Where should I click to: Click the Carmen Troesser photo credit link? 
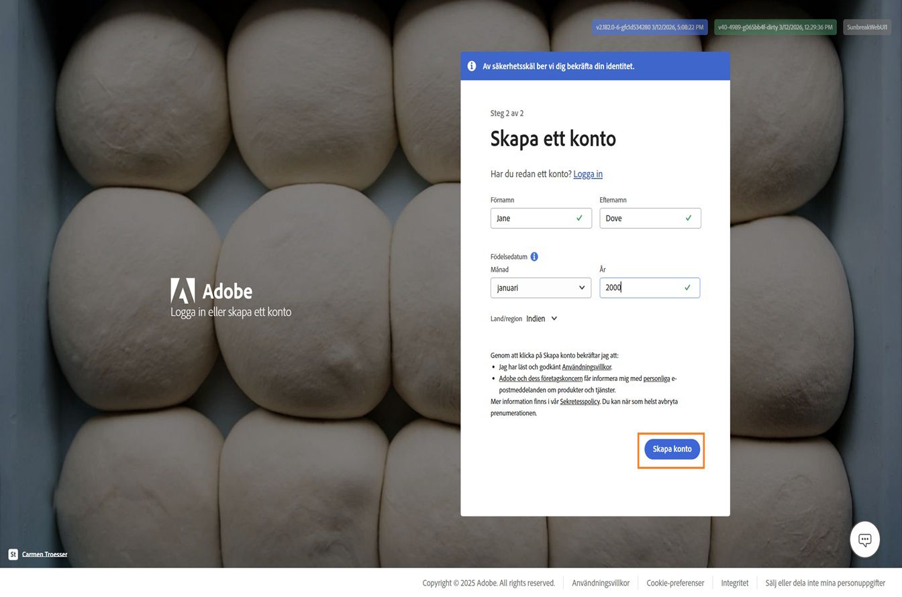(x=44, y=554)
